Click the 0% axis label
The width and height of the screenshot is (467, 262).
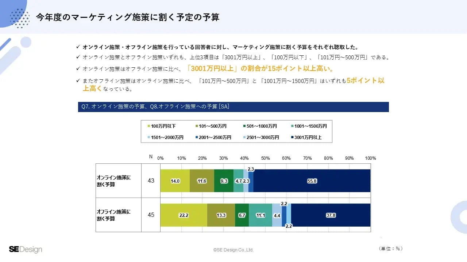pos(161,158)
